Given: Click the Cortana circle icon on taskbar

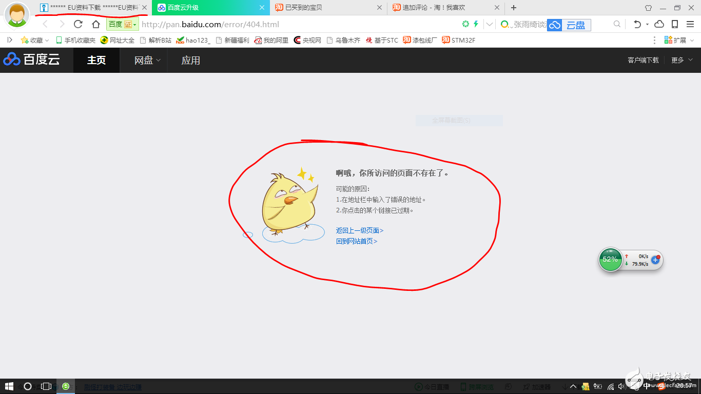Looking at the screenshot, I should point(28,386).
